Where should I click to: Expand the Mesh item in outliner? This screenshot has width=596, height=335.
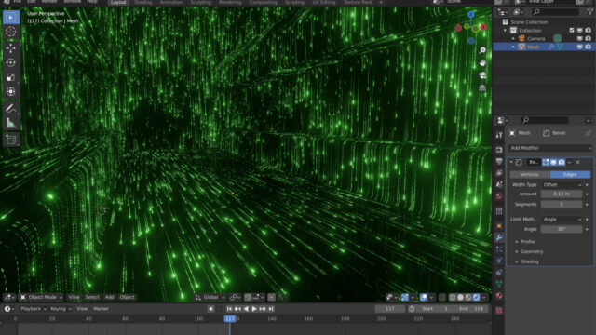point(513,47)
